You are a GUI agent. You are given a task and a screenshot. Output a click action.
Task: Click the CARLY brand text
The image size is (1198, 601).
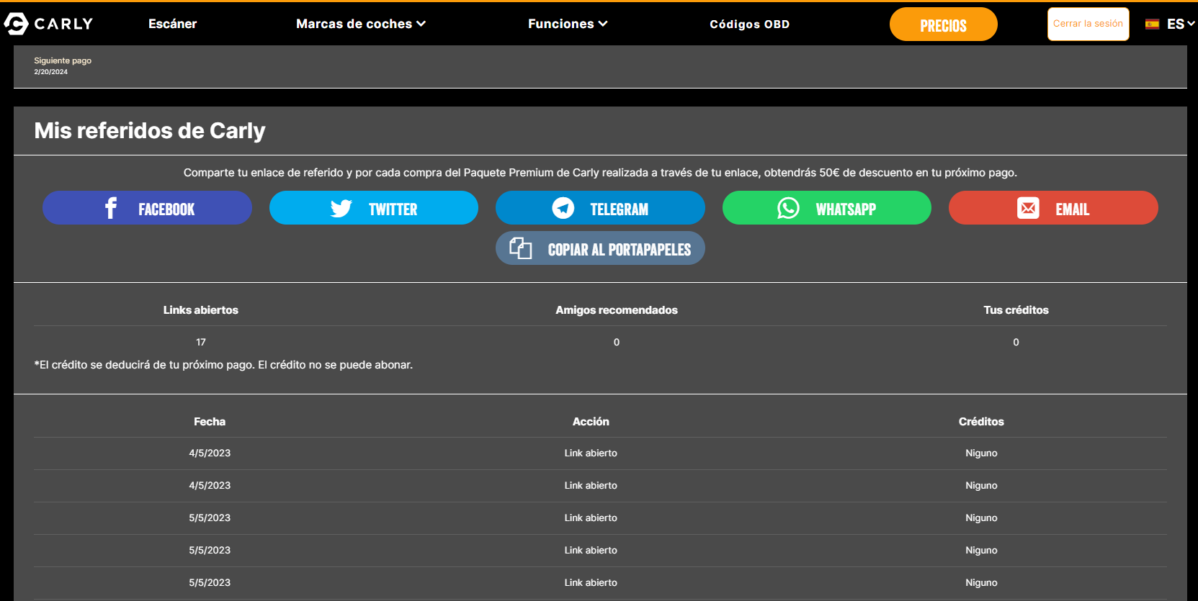pos(63,24)
